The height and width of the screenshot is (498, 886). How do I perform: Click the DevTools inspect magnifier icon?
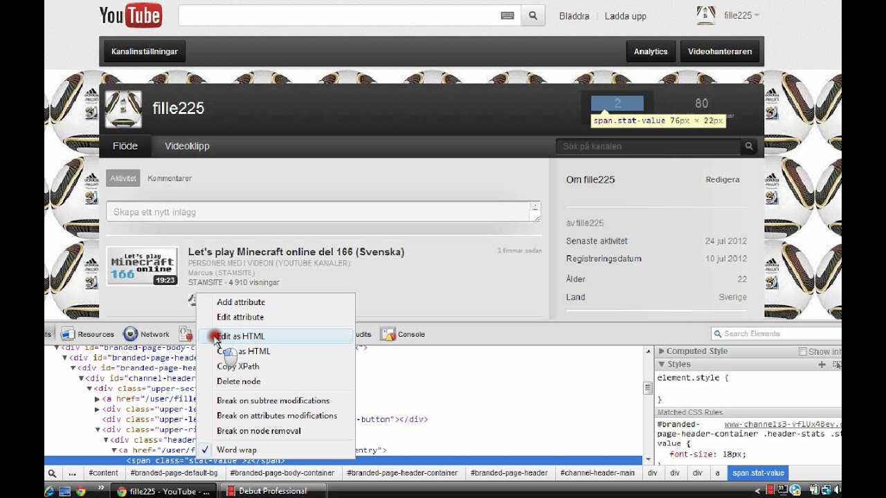[x=52, y=474]
